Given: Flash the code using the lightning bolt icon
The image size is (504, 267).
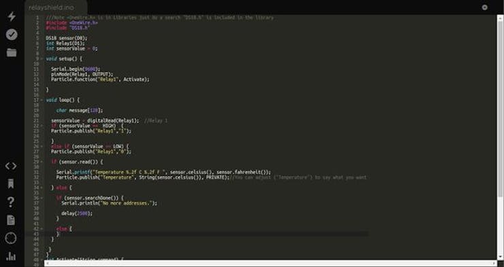Looking at the screenshot, I should (x=12, y=16).
